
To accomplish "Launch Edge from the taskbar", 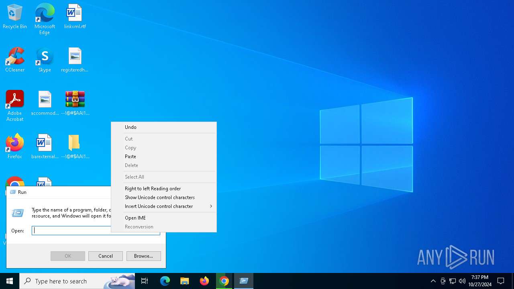I will point(165,281).
